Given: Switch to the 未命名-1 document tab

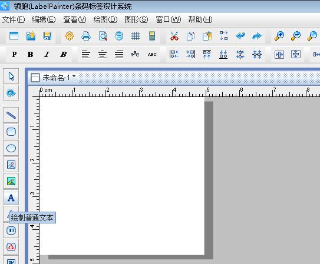Looking at the screenshot, I should pos(53,78).
